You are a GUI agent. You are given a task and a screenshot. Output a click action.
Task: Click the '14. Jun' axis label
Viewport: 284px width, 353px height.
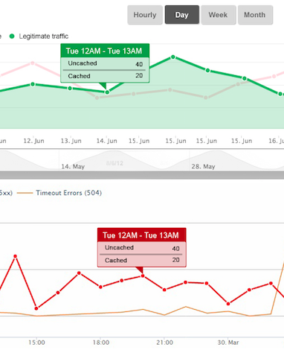(x=106, y=141)
